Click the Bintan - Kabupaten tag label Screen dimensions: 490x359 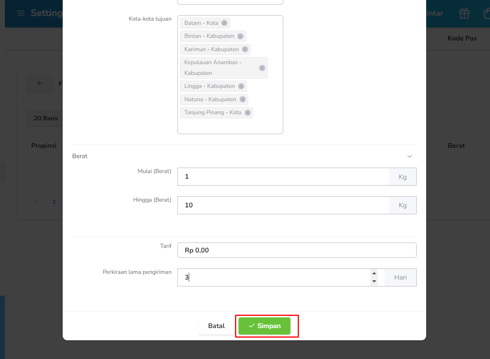click(x=209, y=36)
